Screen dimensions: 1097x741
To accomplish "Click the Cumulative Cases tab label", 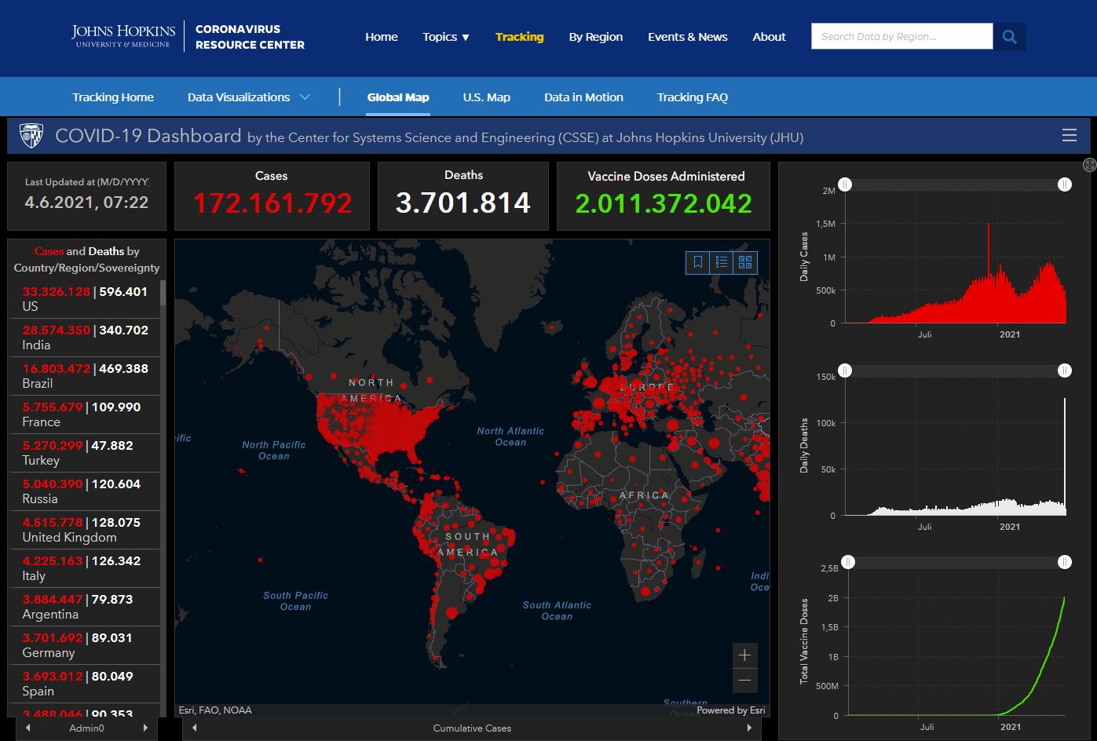I will (472, 728).
